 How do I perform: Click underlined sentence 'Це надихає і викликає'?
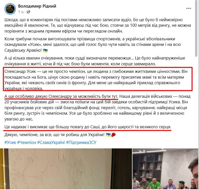click(88, 127)
